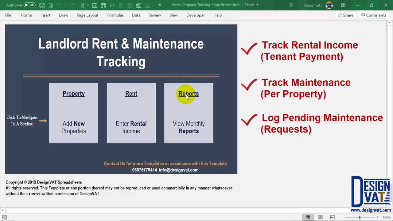Screen dimensions: 393x221
Task: Click 'Click To Navigate To A Section' label
Action: [22, 121]
